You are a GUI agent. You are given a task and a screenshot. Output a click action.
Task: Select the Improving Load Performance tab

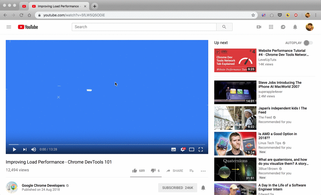click(59, 6)
